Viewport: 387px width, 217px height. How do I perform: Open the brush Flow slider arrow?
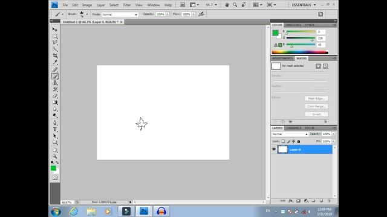pyautogui.click(x=193, y=14)
